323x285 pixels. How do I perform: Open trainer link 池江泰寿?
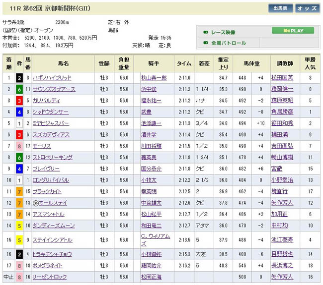click(x=282, y=240)
